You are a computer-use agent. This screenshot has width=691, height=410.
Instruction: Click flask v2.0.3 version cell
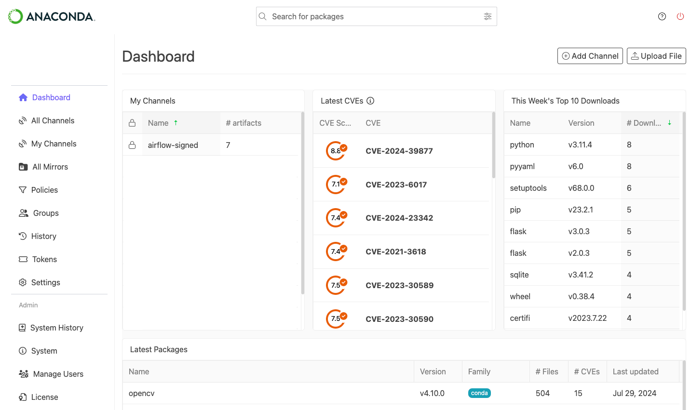tap(579, 253)
